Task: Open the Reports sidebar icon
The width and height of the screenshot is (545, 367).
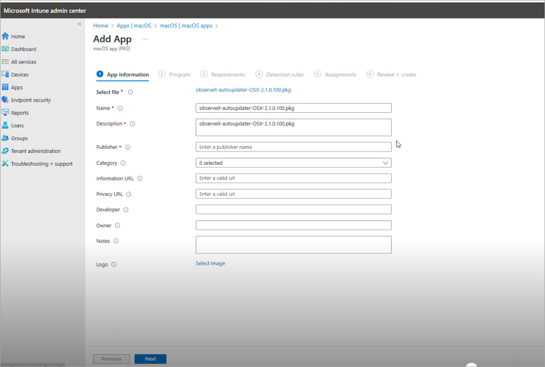Action: [5, 112]
